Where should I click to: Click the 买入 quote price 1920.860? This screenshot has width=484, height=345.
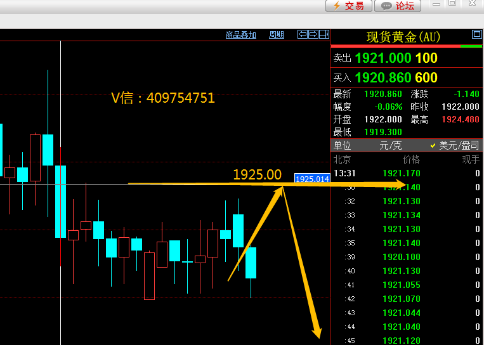pos(383,77)
